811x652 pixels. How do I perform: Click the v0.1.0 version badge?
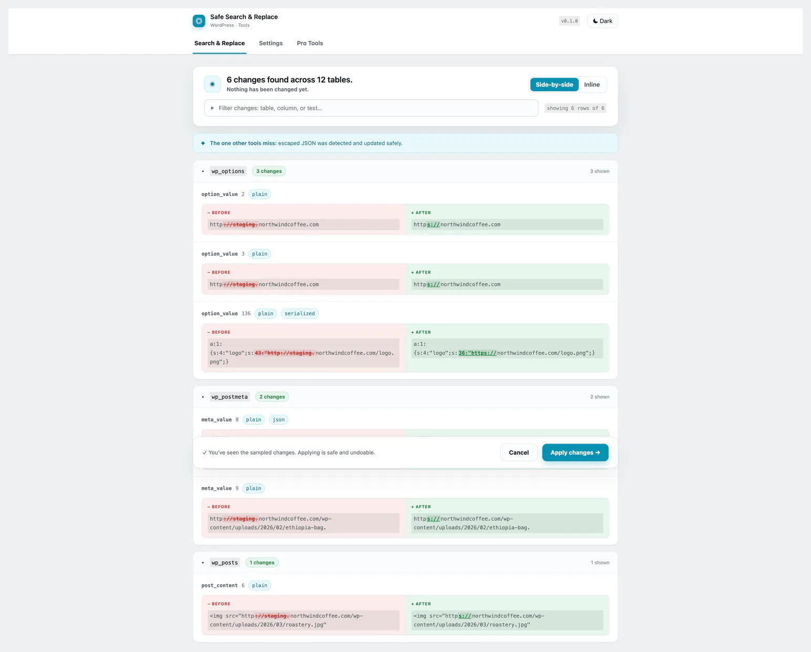569,21
